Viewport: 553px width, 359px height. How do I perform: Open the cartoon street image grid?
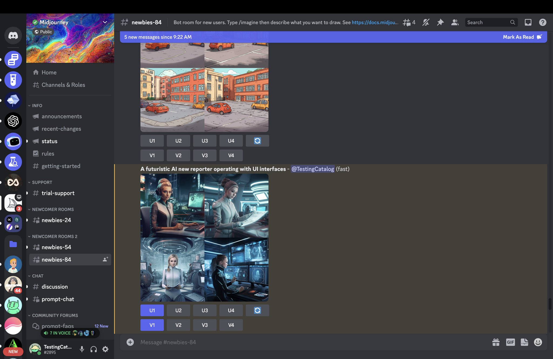click(204, 87)
